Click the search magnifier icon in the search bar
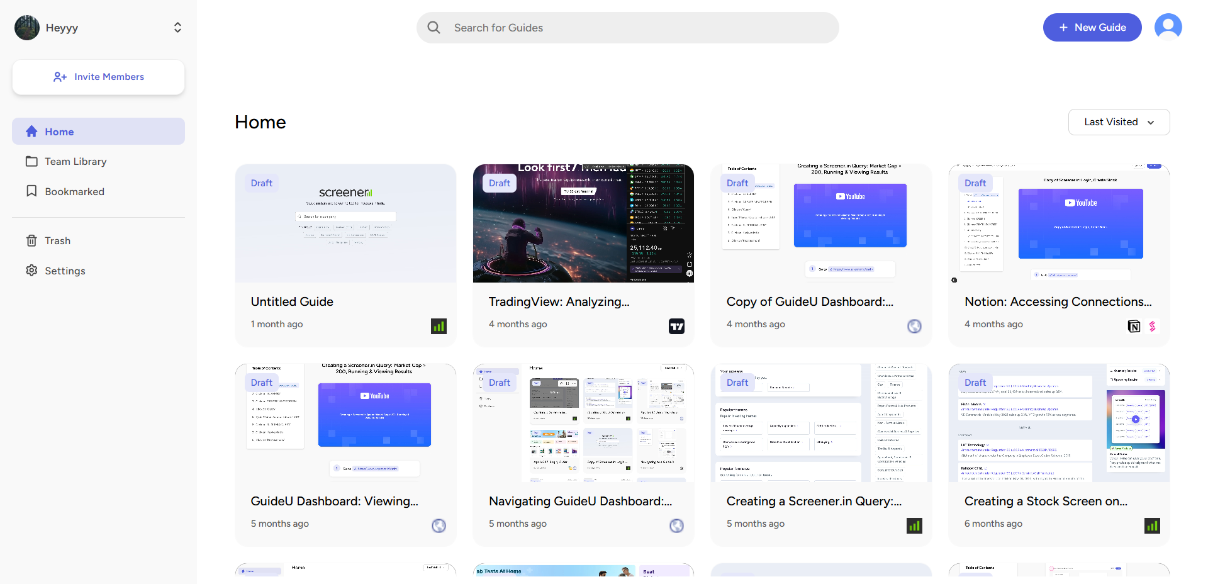Viewport: 1208px width, 584px height. pyautogui.click(x=433, y=27)
